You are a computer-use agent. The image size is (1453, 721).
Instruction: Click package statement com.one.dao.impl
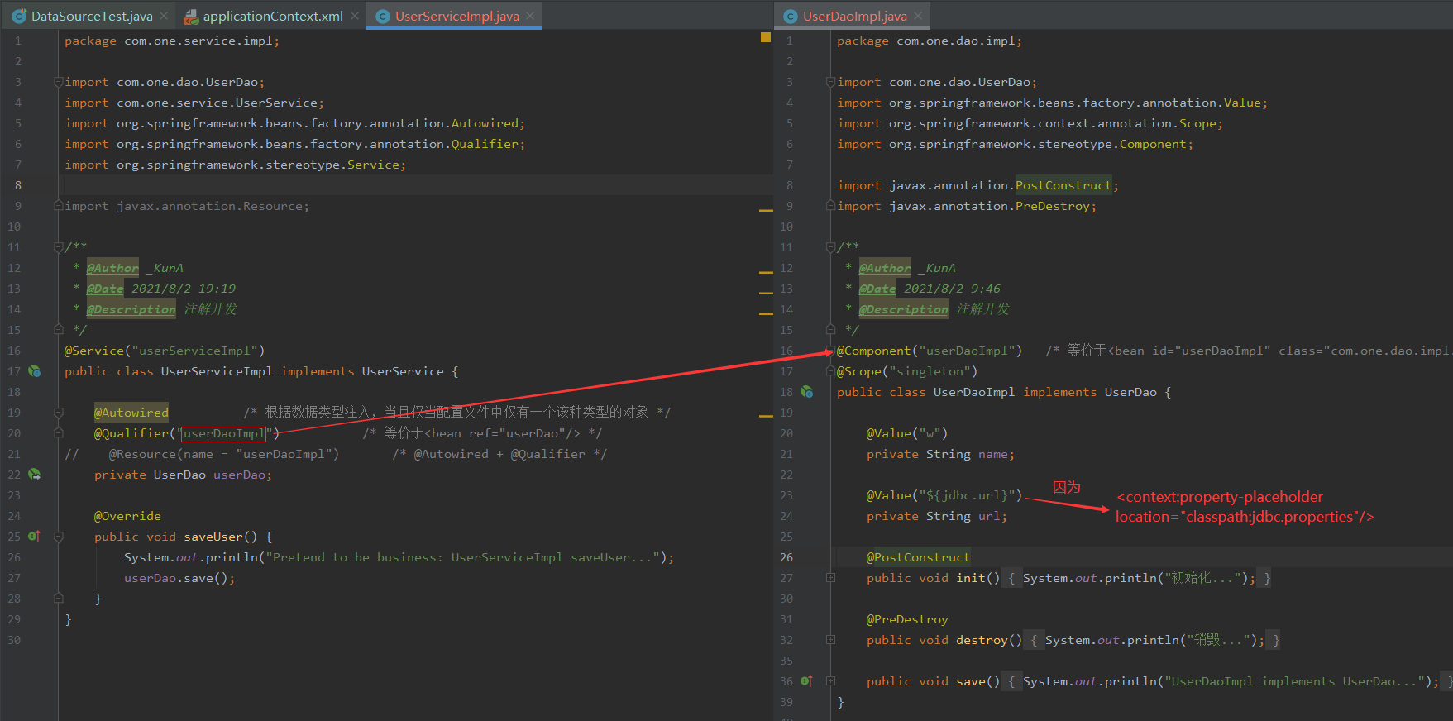tap(930, 41)
